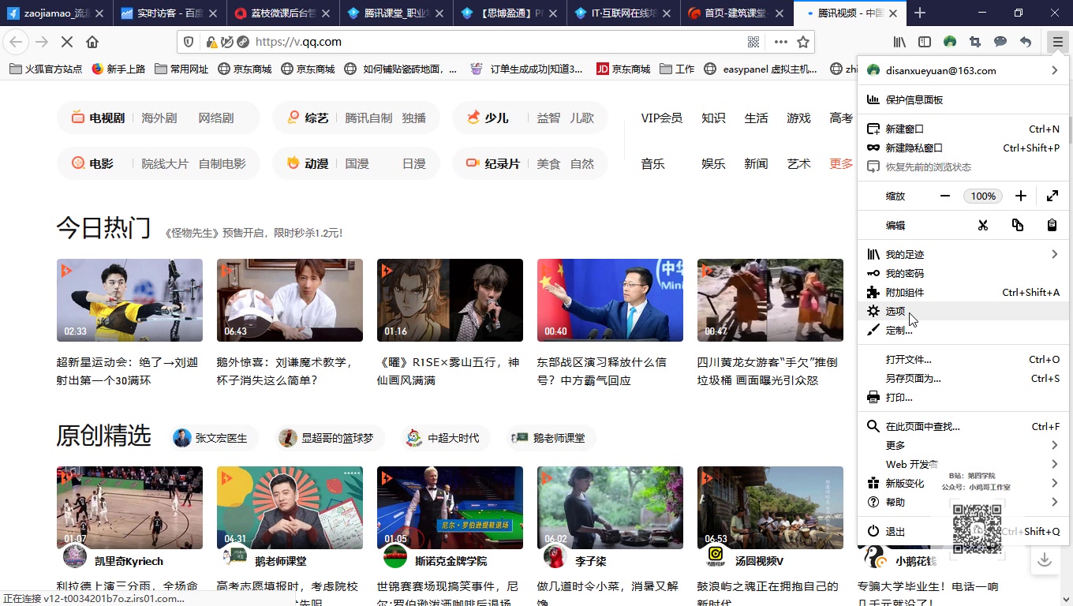Open the JD 京东商城 bookmark
This screenshot has height=606, width=1073.
(623, 69)
